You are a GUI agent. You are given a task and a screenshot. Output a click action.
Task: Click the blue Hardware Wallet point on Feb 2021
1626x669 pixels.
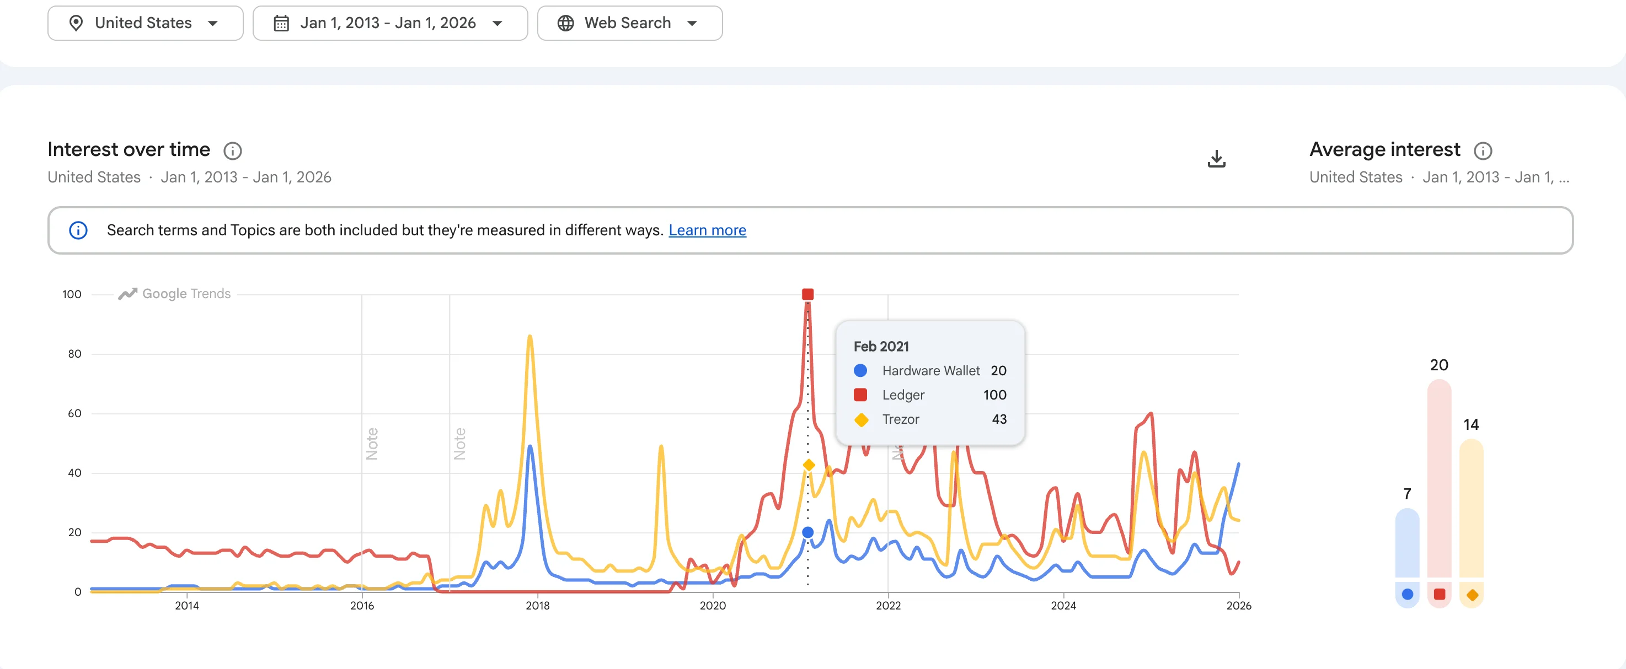pos(807,533)
